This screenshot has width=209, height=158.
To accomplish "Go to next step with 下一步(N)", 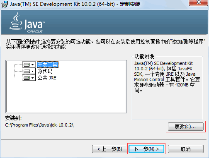I will pos(146,149).
